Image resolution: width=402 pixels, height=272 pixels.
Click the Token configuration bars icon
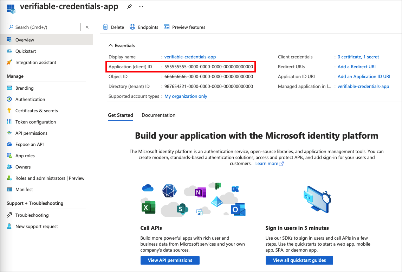9,122
